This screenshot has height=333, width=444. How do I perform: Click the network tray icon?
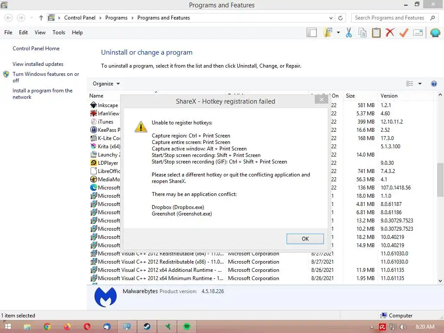(392, 327)
